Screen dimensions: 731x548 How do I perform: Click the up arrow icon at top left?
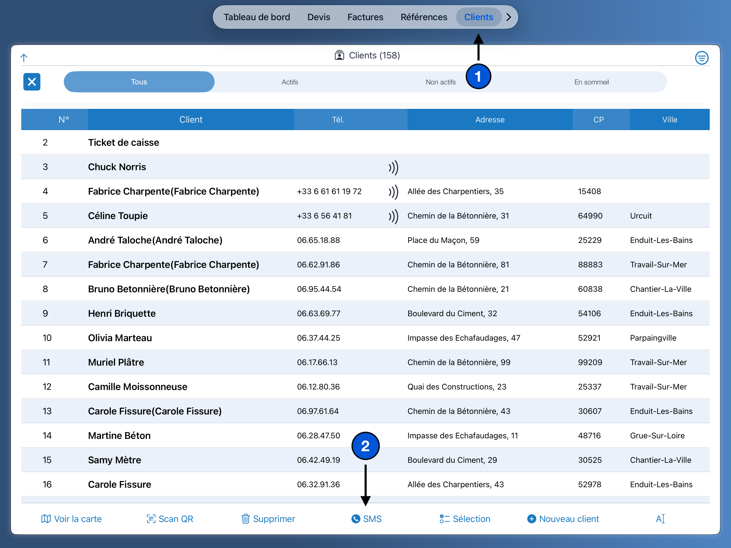[x=24, y=58]
